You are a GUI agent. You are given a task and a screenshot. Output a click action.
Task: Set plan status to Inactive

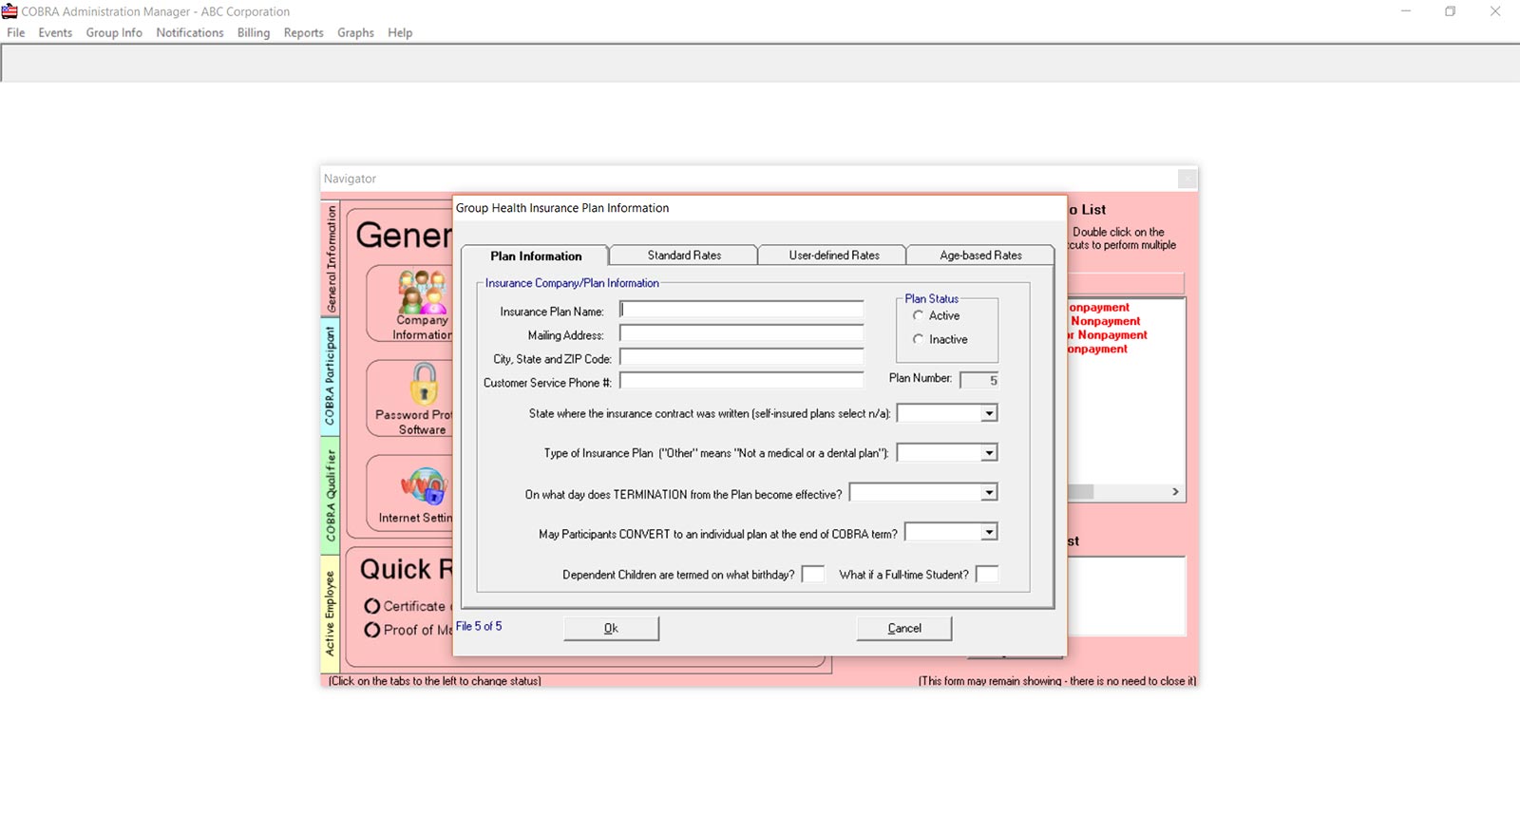tap(919, 339)
